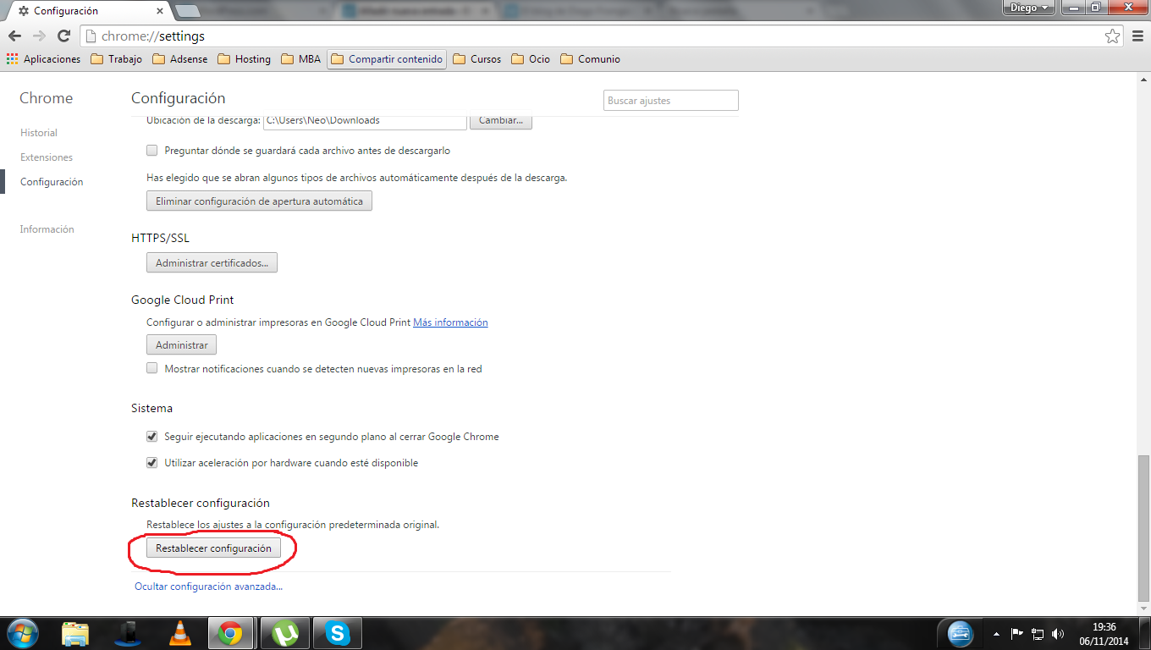Open uTorrent from the taskbar
Viewport: 1151px width, 650px height.
point(285,632)
